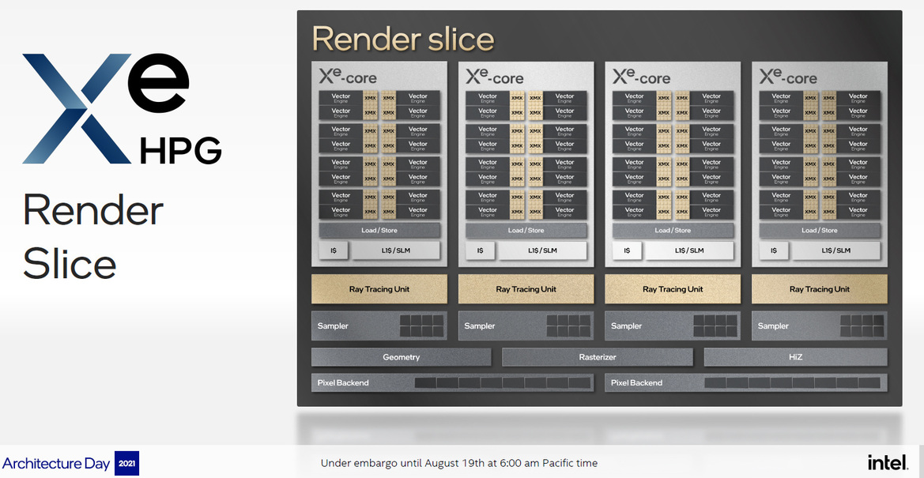Viewport: 924px width, 478px height.
Task: Click the Load / Store block in the first Xe-core
Action: [x=379, y=231]
